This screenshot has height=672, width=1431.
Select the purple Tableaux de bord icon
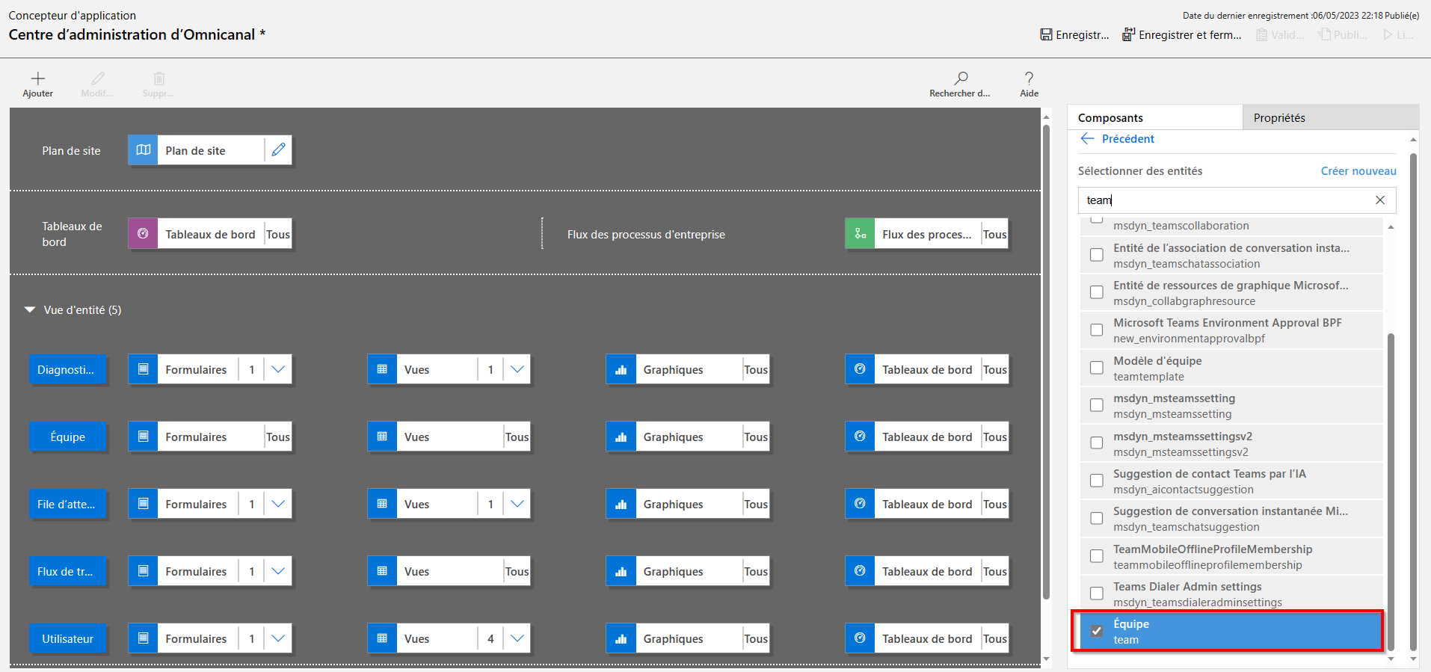[143, 234]
